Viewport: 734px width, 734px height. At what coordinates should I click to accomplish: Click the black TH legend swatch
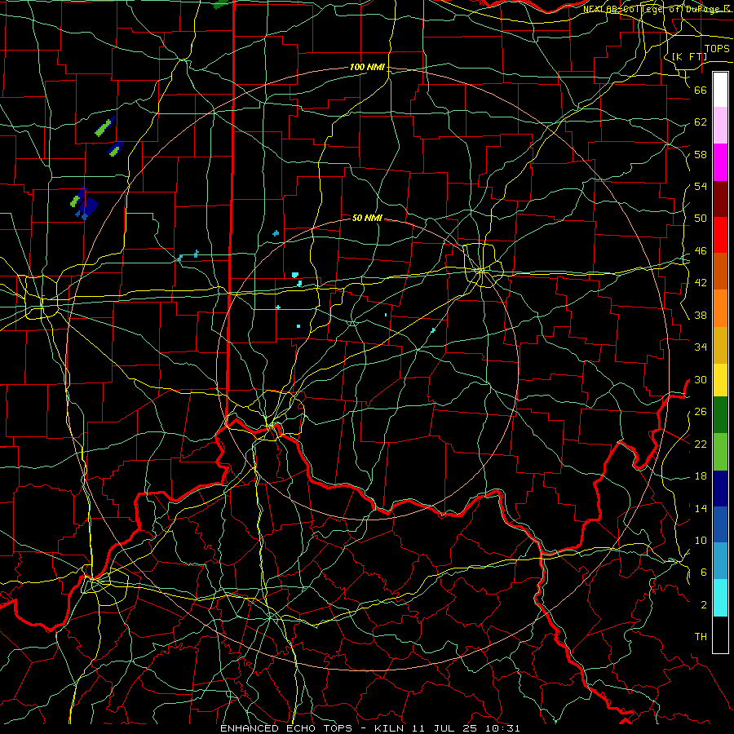tap(720, 635)
